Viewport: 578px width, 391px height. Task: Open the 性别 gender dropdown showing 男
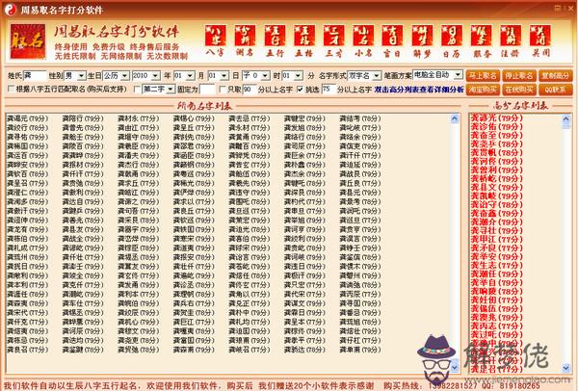[75, 75]
